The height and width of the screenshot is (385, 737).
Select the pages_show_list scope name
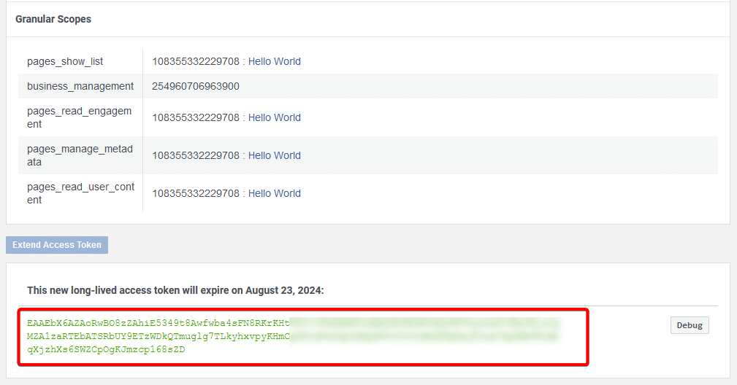[x=65, y=61]
